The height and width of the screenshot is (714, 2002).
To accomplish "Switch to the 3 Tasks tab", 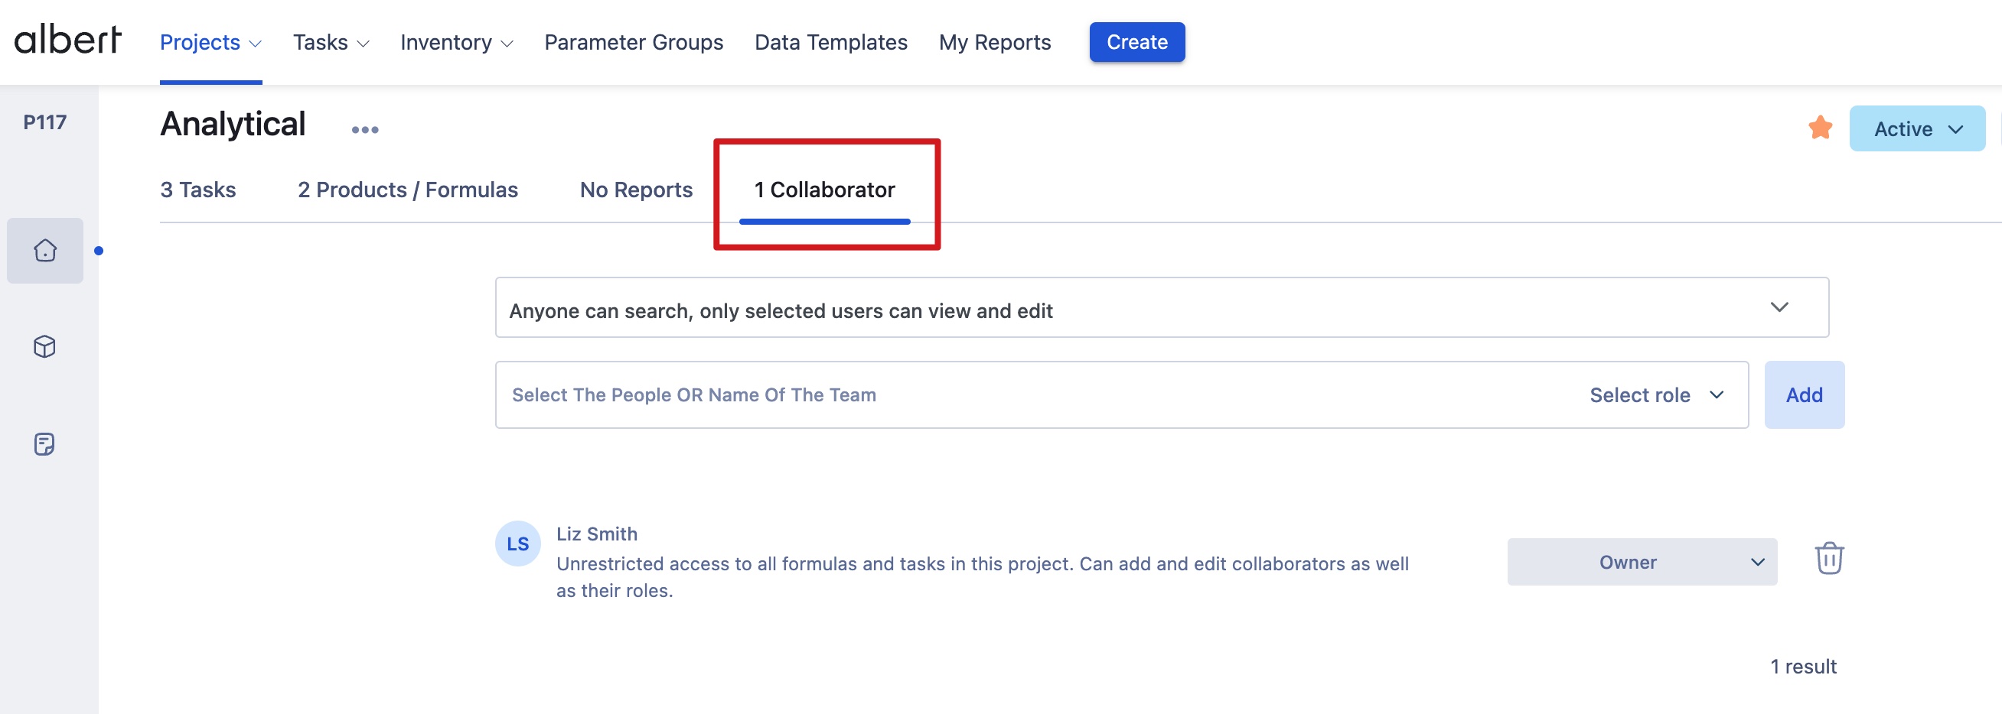I will [x=198, y=190].
